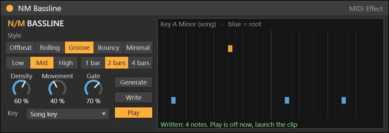The width and height of the screenshot is (389, 133).
Task: Click the last blue root note
Action: click(x=344, y=100)
